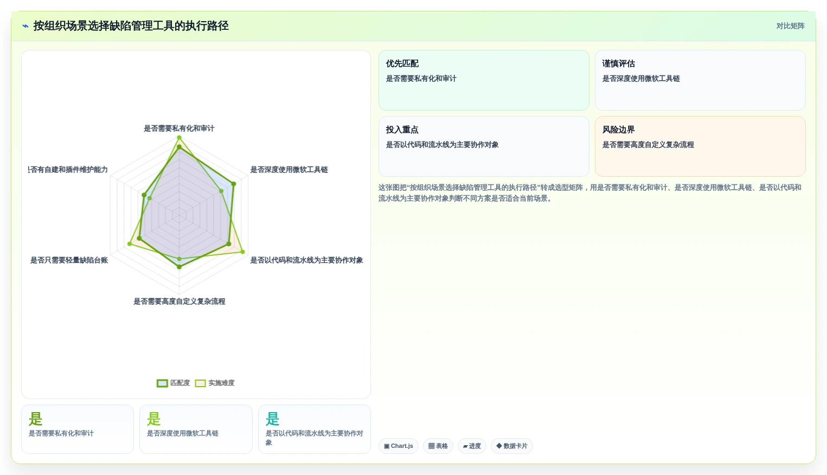Viewport: 827px width, 475px height.
Task: Click the 是否深度使用微软工具链 text in 谨慎评估 card
Action: (641, 79)
